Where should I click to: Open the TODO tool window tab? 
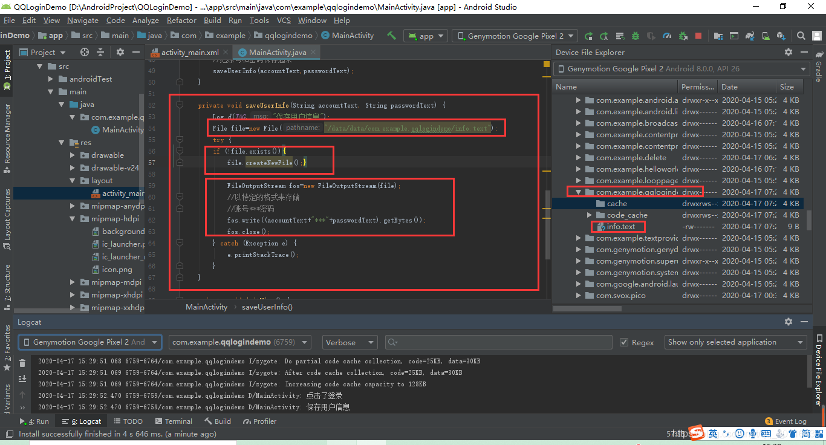tap(128, 421)
